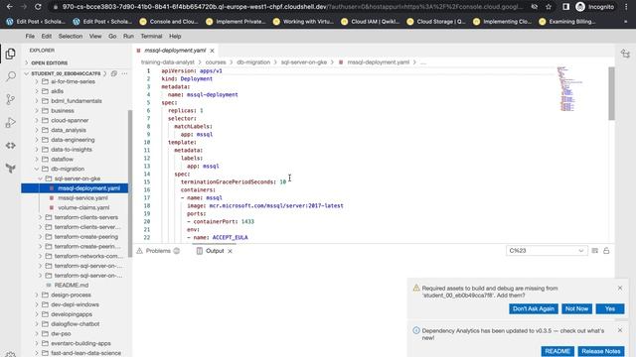
Task: Open the Cloud Code view icon
Action: coord(11,146)
